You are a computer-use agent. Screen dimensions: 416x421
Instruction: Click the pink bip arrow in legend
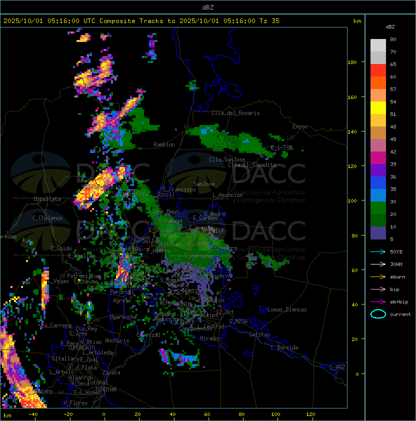[378, 289]
